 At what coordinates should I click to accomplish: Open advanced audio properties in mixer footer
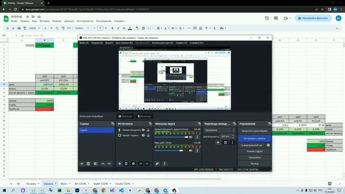coord(157,164)
